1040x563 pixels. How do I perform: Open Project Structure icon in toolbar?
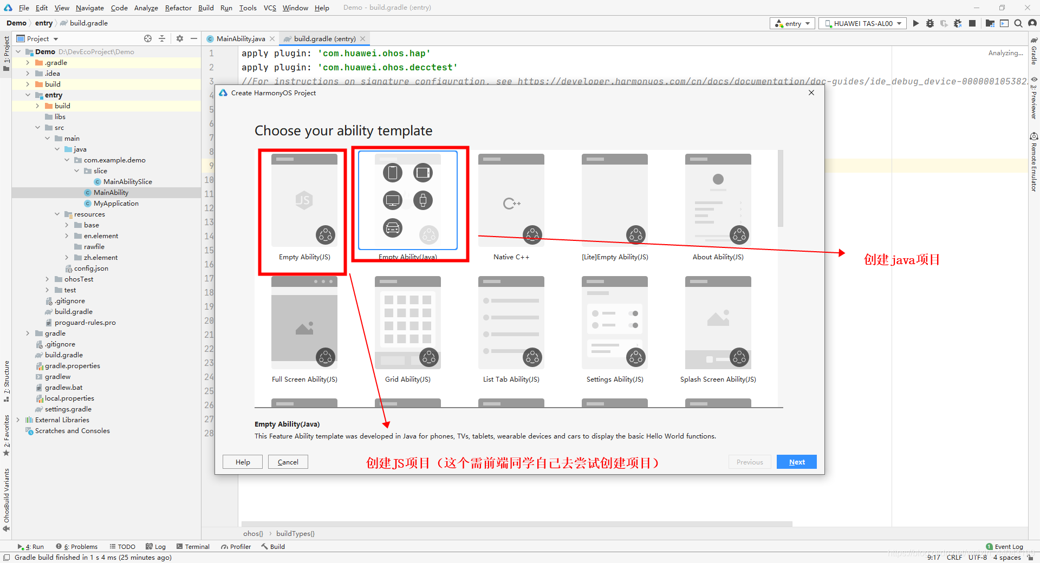pyautogui.click(x=990, y=23)
